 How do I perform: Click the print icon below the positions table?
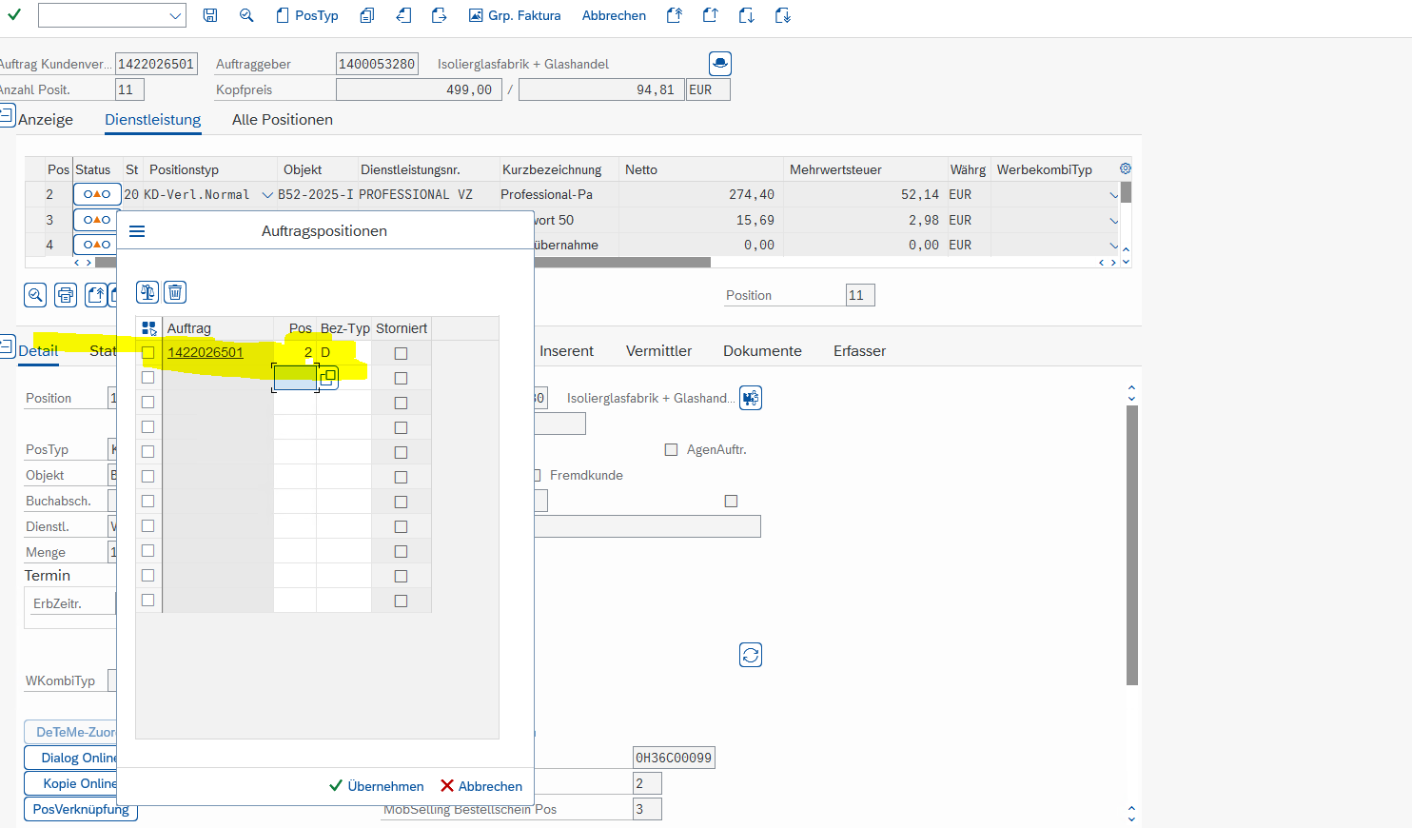tap(66, 295)
